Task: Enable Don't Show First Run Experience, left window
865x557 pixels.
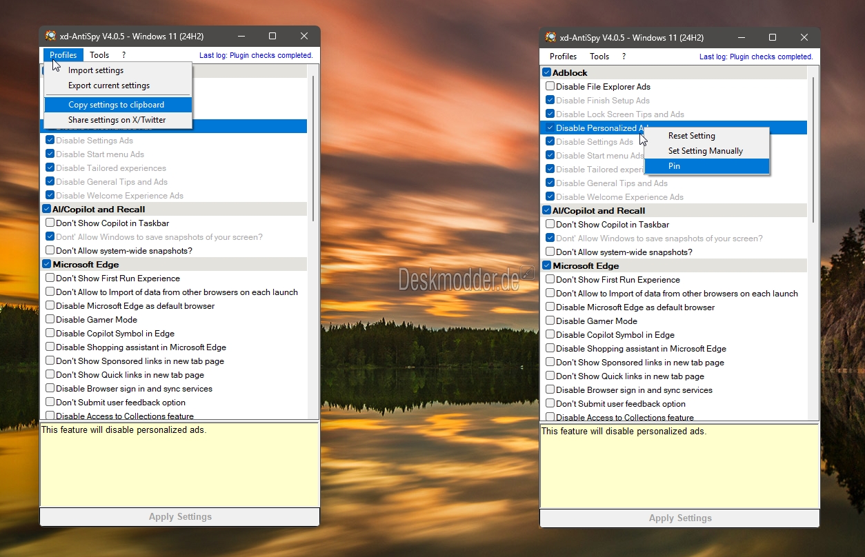Action: pos(50,278)
